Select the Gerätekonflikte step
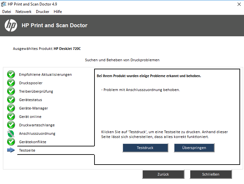 [x=33, y=142]
